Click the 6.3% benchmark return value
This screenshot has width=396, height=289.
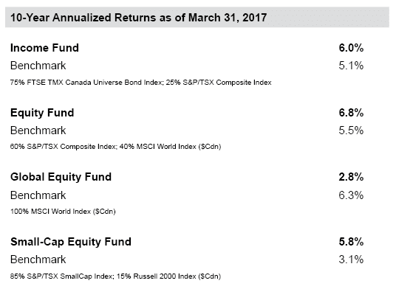point(351,195)
